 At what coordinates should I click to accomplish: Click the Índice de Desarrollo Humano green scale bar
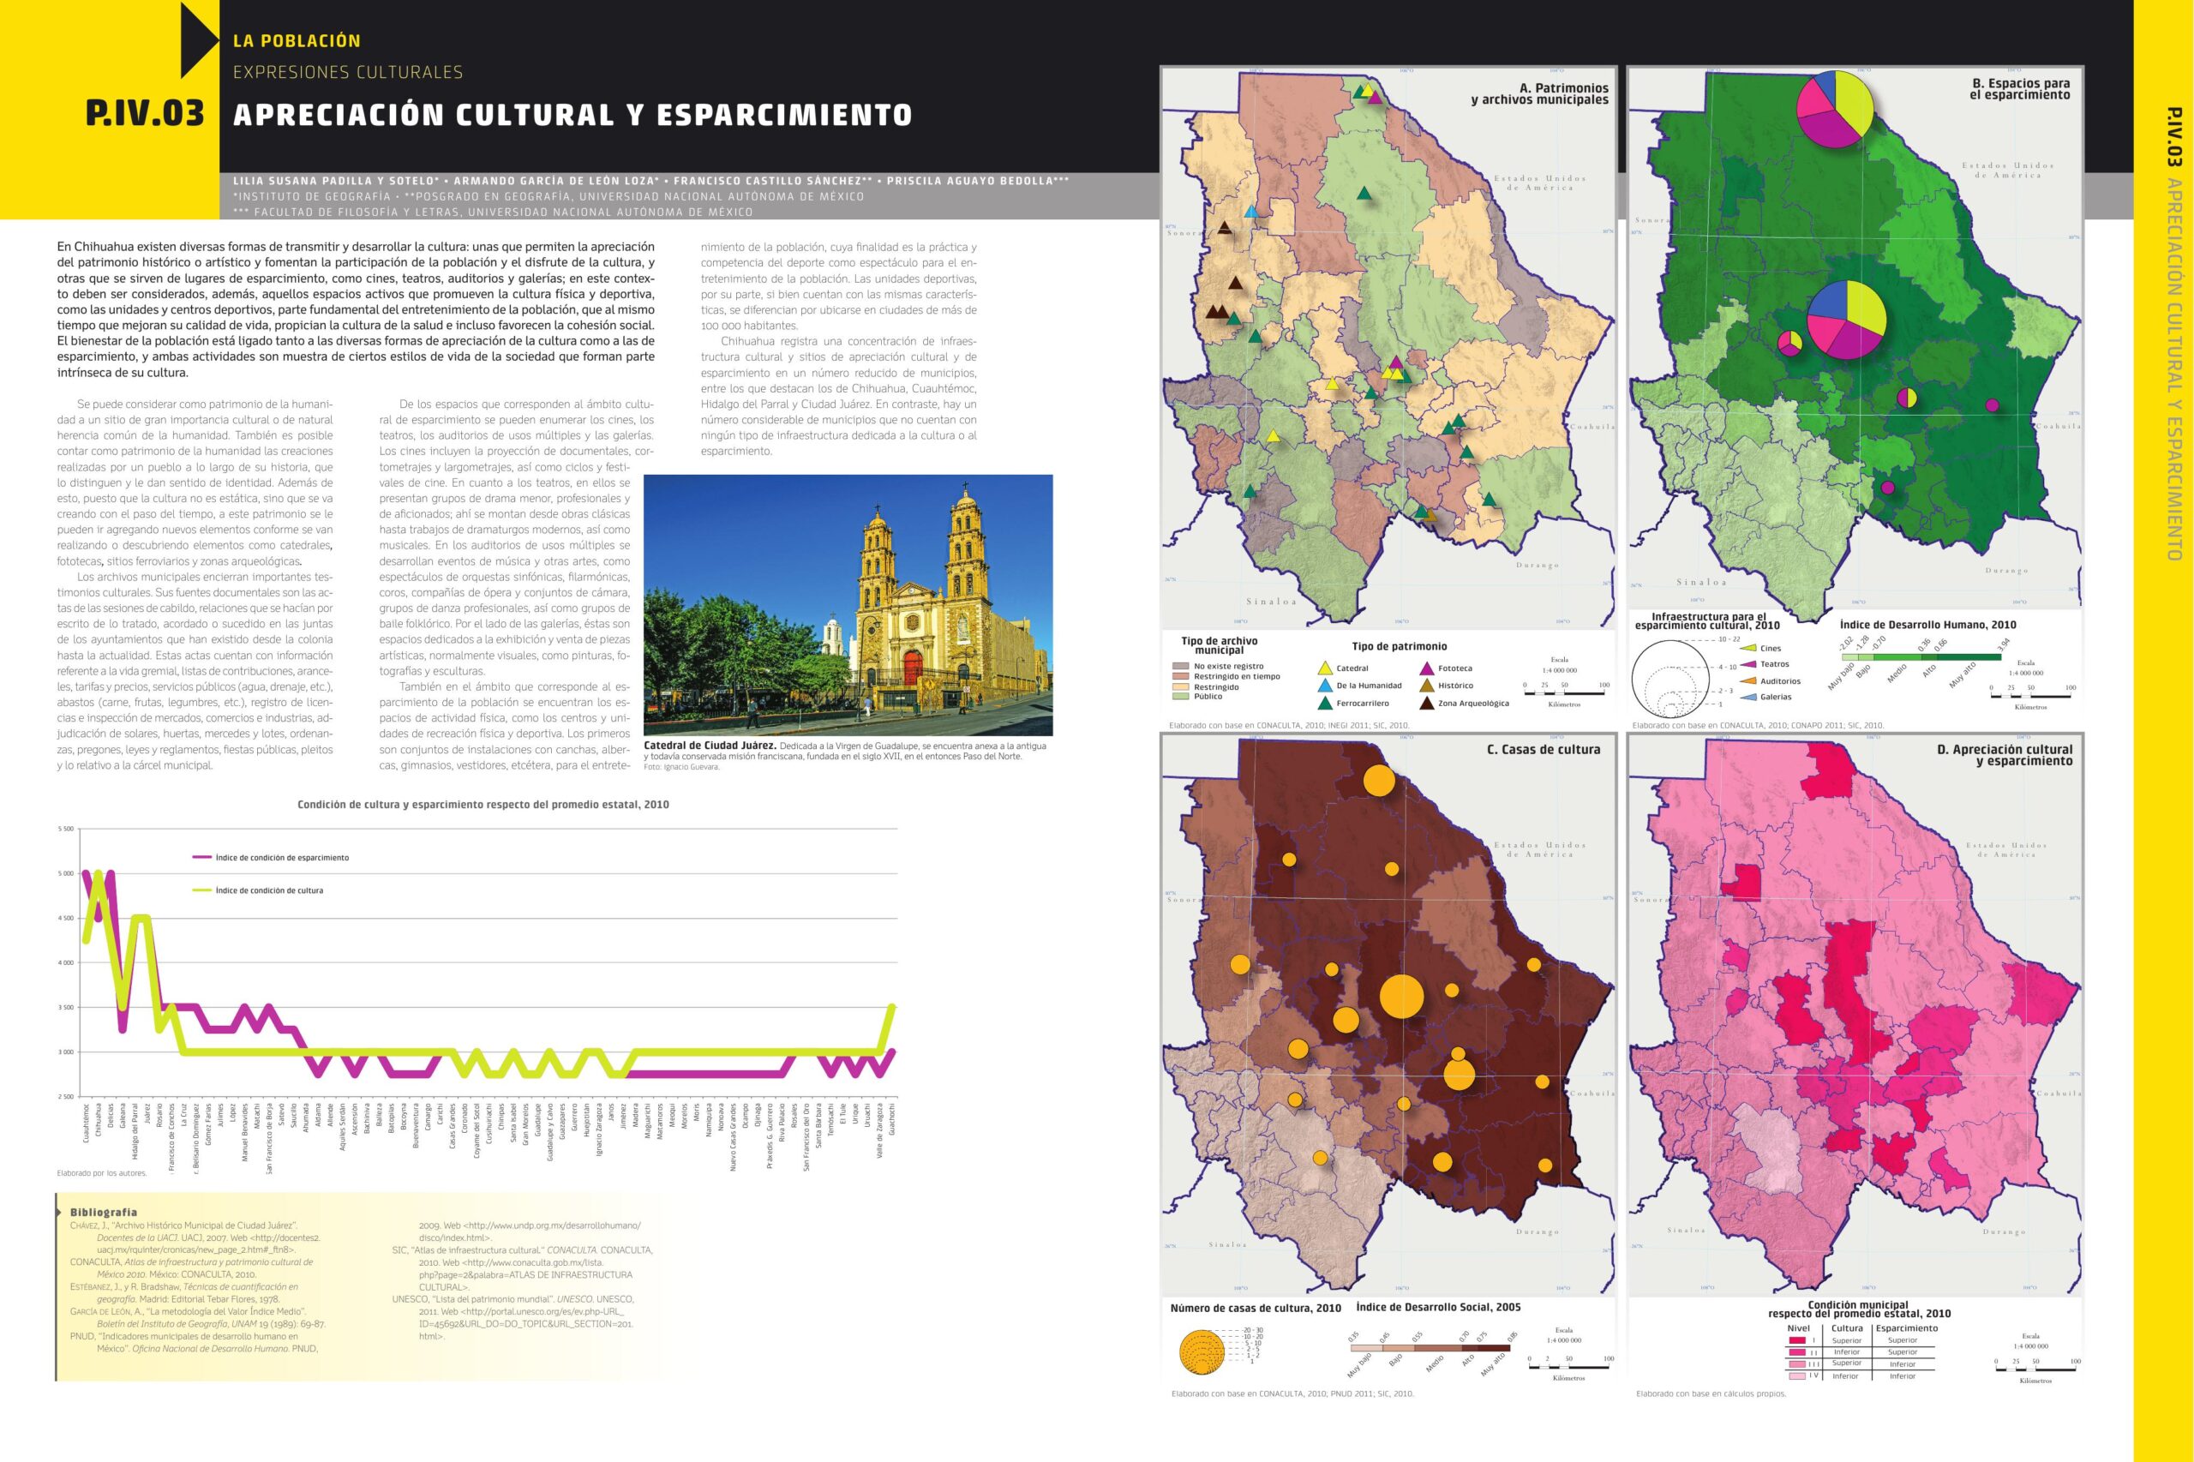[x=1920, y=657]
